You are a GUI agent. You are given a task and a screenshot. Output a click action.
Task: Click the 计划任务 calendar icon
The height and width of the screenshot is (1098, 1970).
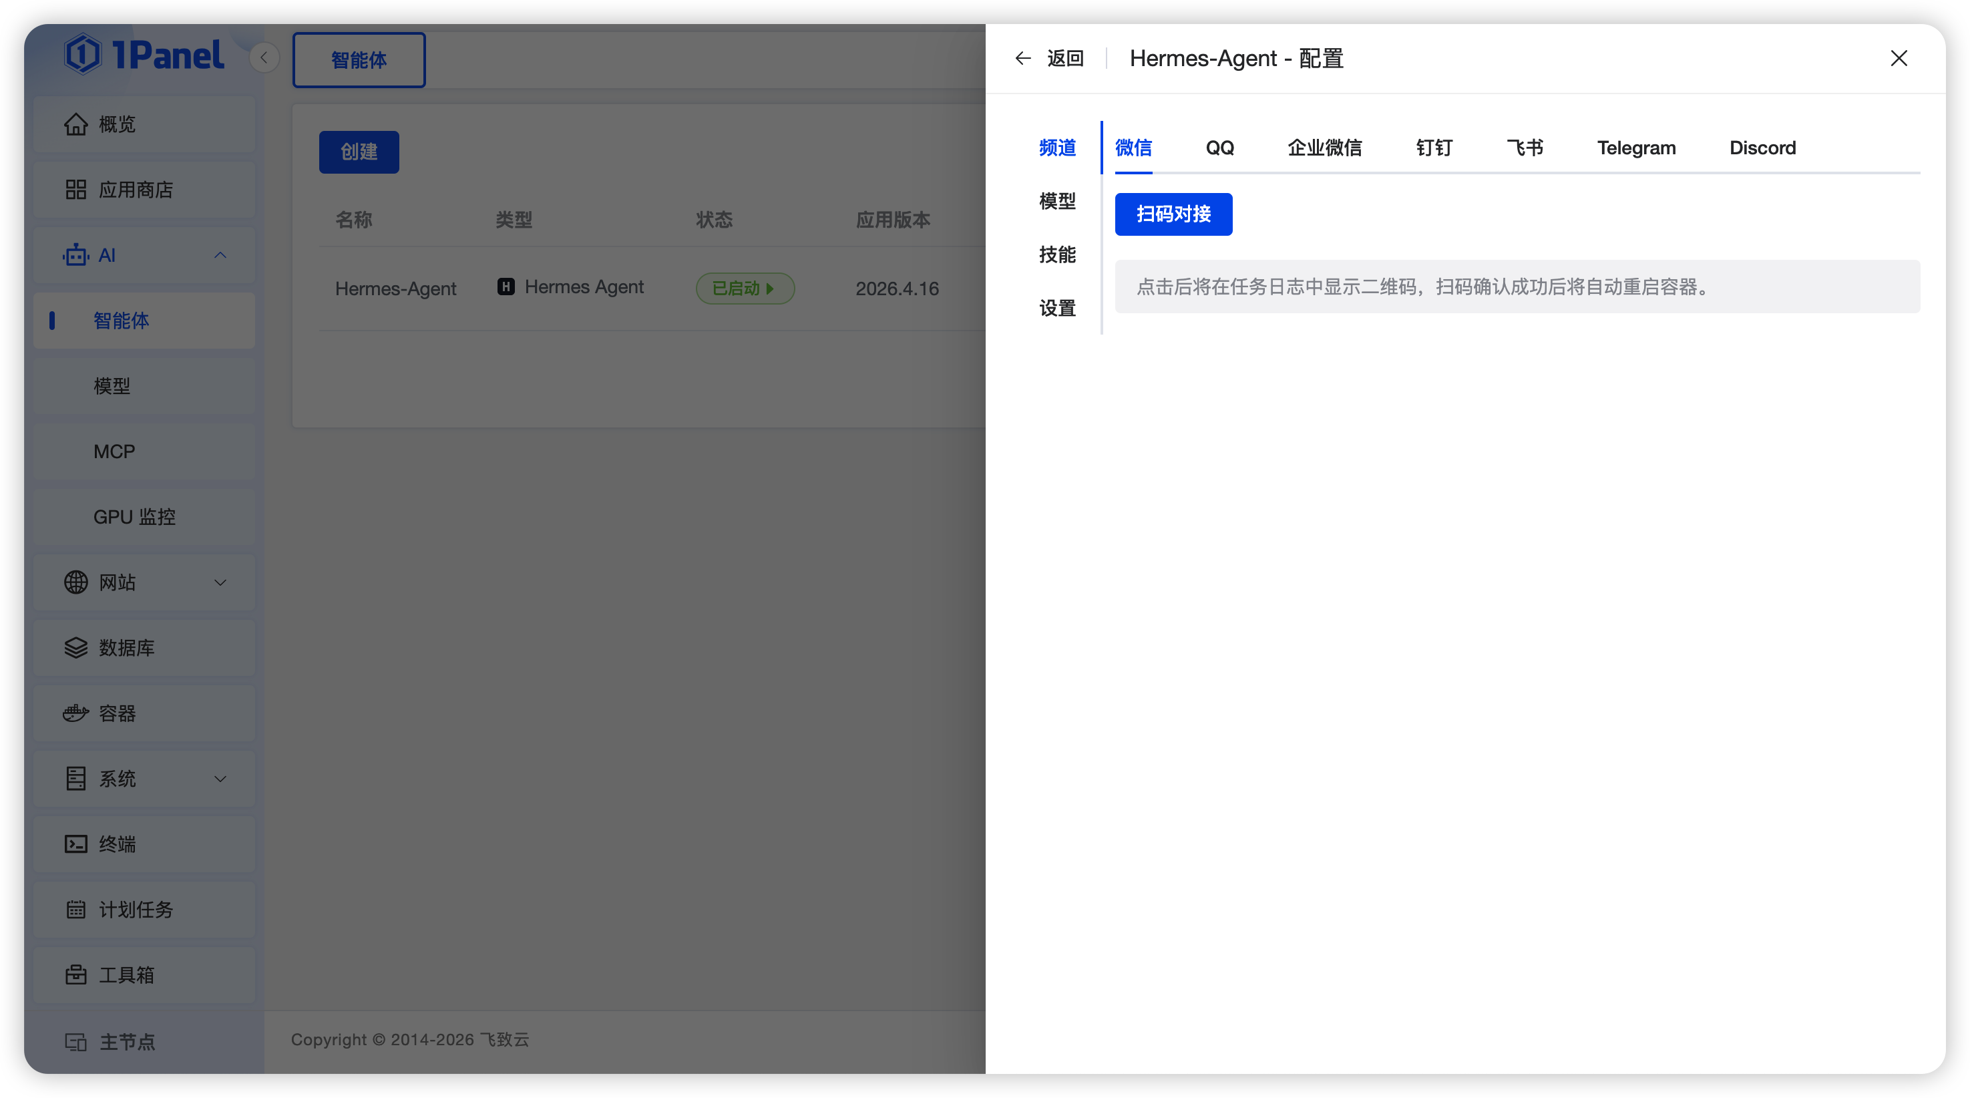click(x=75, y=909)
